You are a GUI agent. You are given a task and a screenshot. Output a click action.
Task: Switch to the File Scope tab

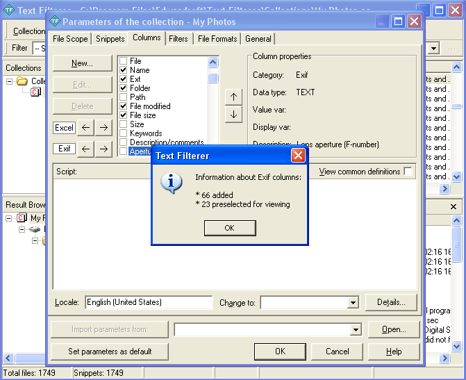point(70,39)
